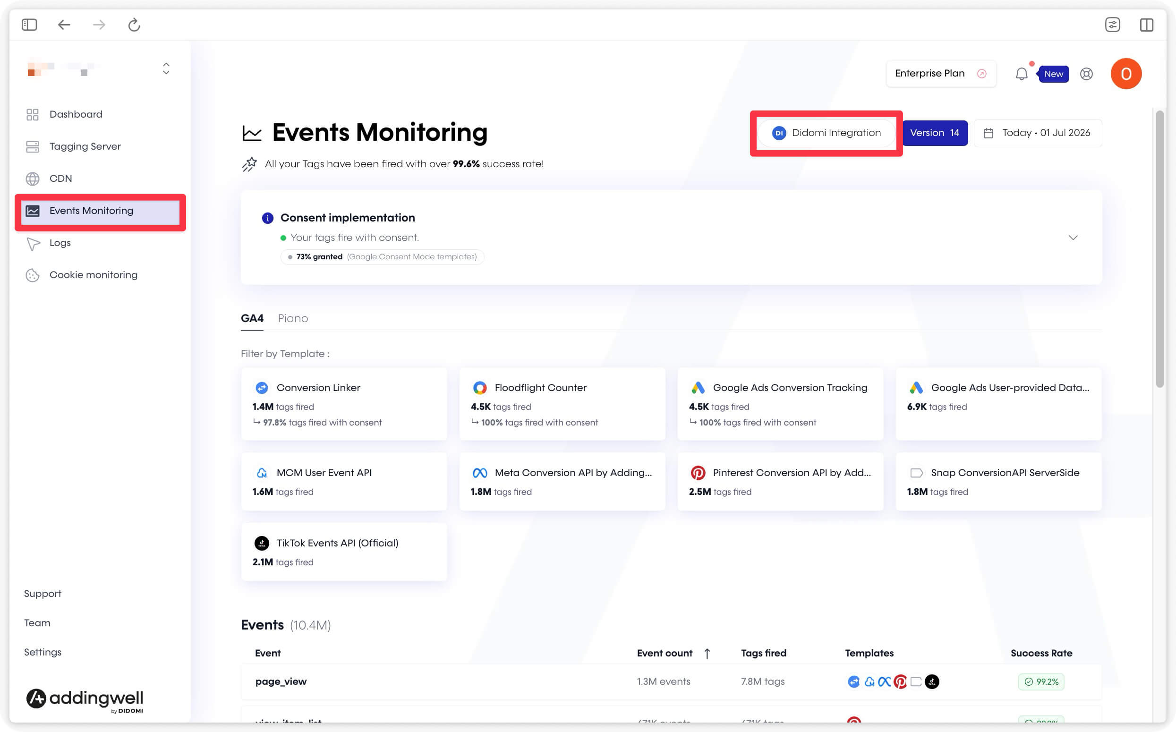Switch to the Piano tab
This screenshot has height=732, width=1176.
click(x=292, y=318)
